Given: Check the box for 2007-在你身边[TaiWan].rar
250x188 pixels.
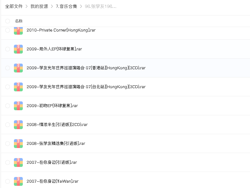Looking at the screenshot, I should coord(8,181).
